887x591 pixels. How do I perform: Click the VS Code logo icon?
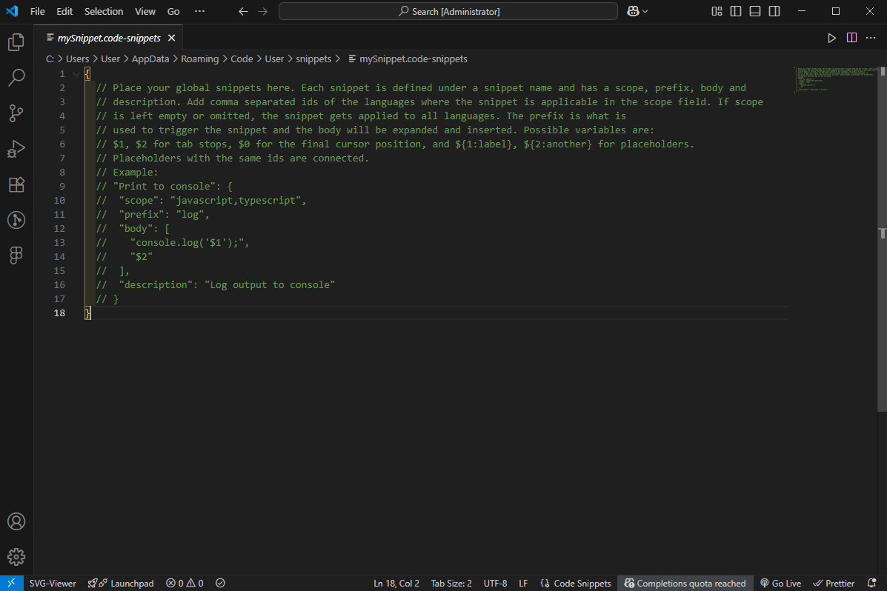(x=12, y=11)
